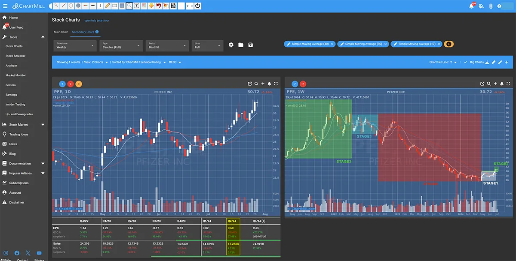Select the vertical line drawing tool
Viewport: 516px width, 261px height.
click(x=100, y=6)
